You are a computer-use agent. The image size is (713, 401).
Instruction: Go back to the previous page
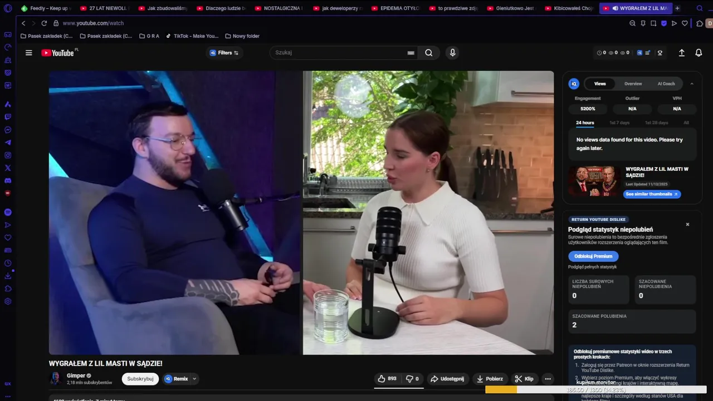pyautogui.click(x=23, y=23)
